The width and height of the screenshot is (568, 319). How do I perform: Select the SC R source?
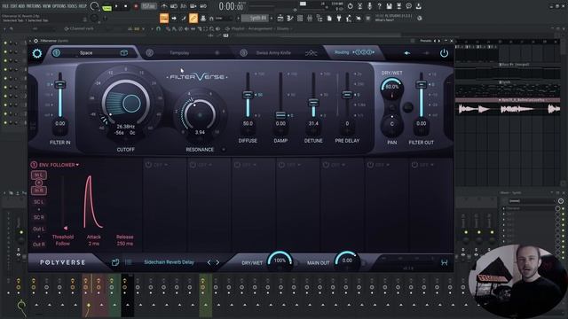(38, 217)
